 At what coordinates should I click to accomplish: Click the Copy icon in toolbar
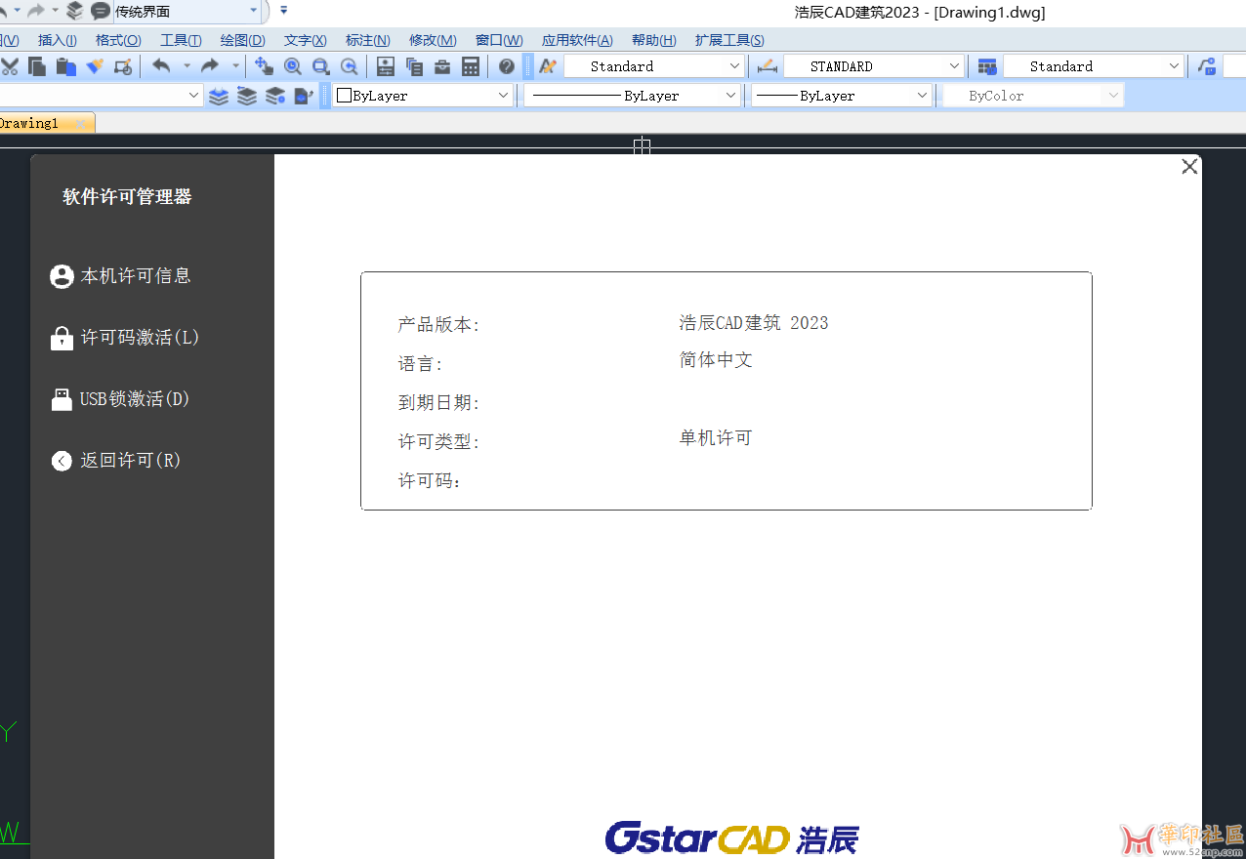37,66
